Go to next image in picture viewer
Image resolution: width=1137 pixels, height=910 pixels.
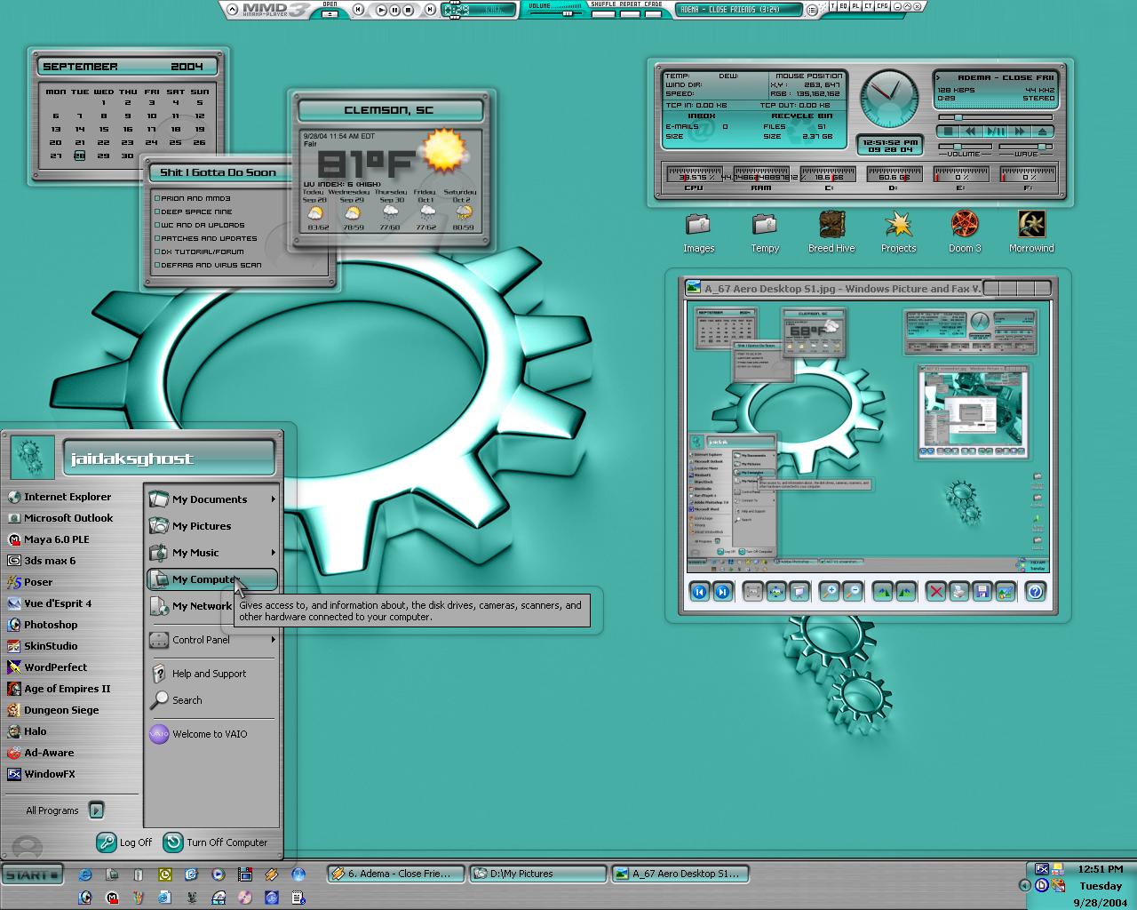tap(723, 591)
